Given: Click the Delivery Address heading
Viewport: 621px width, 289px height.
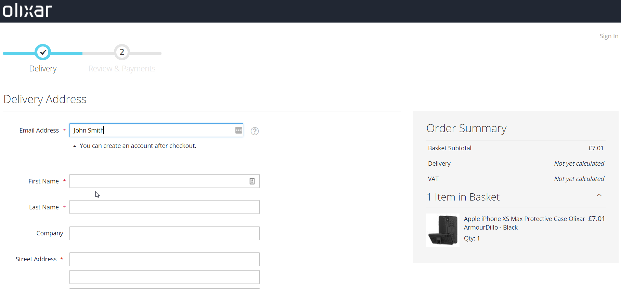Looking at the screenshot, I should pyautogui.click(x=45, y=99).
